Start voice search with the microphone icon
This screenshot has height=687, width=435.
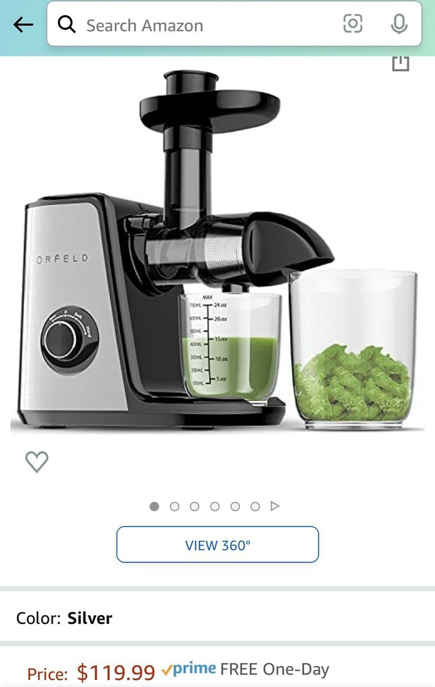[x=399, y=24]
